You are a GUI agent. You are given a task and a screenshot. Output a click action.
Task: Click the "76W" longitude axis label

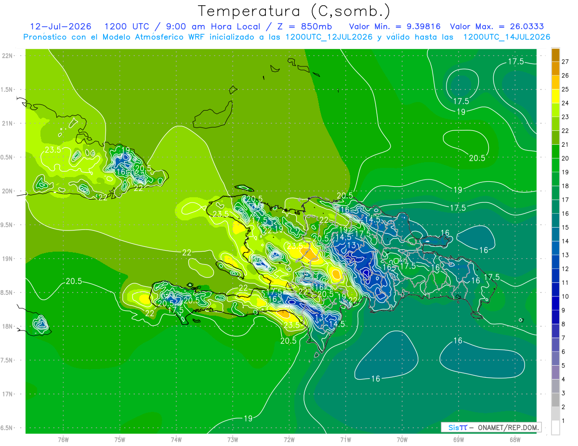click(63, 440)
